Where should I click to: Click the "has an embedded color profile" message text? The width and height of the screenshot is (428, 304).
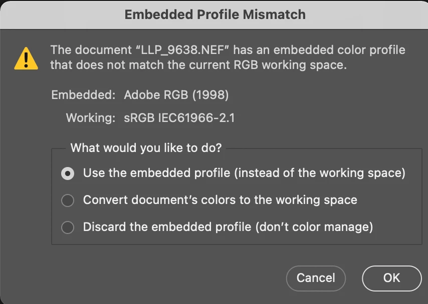tap(320, 50)
